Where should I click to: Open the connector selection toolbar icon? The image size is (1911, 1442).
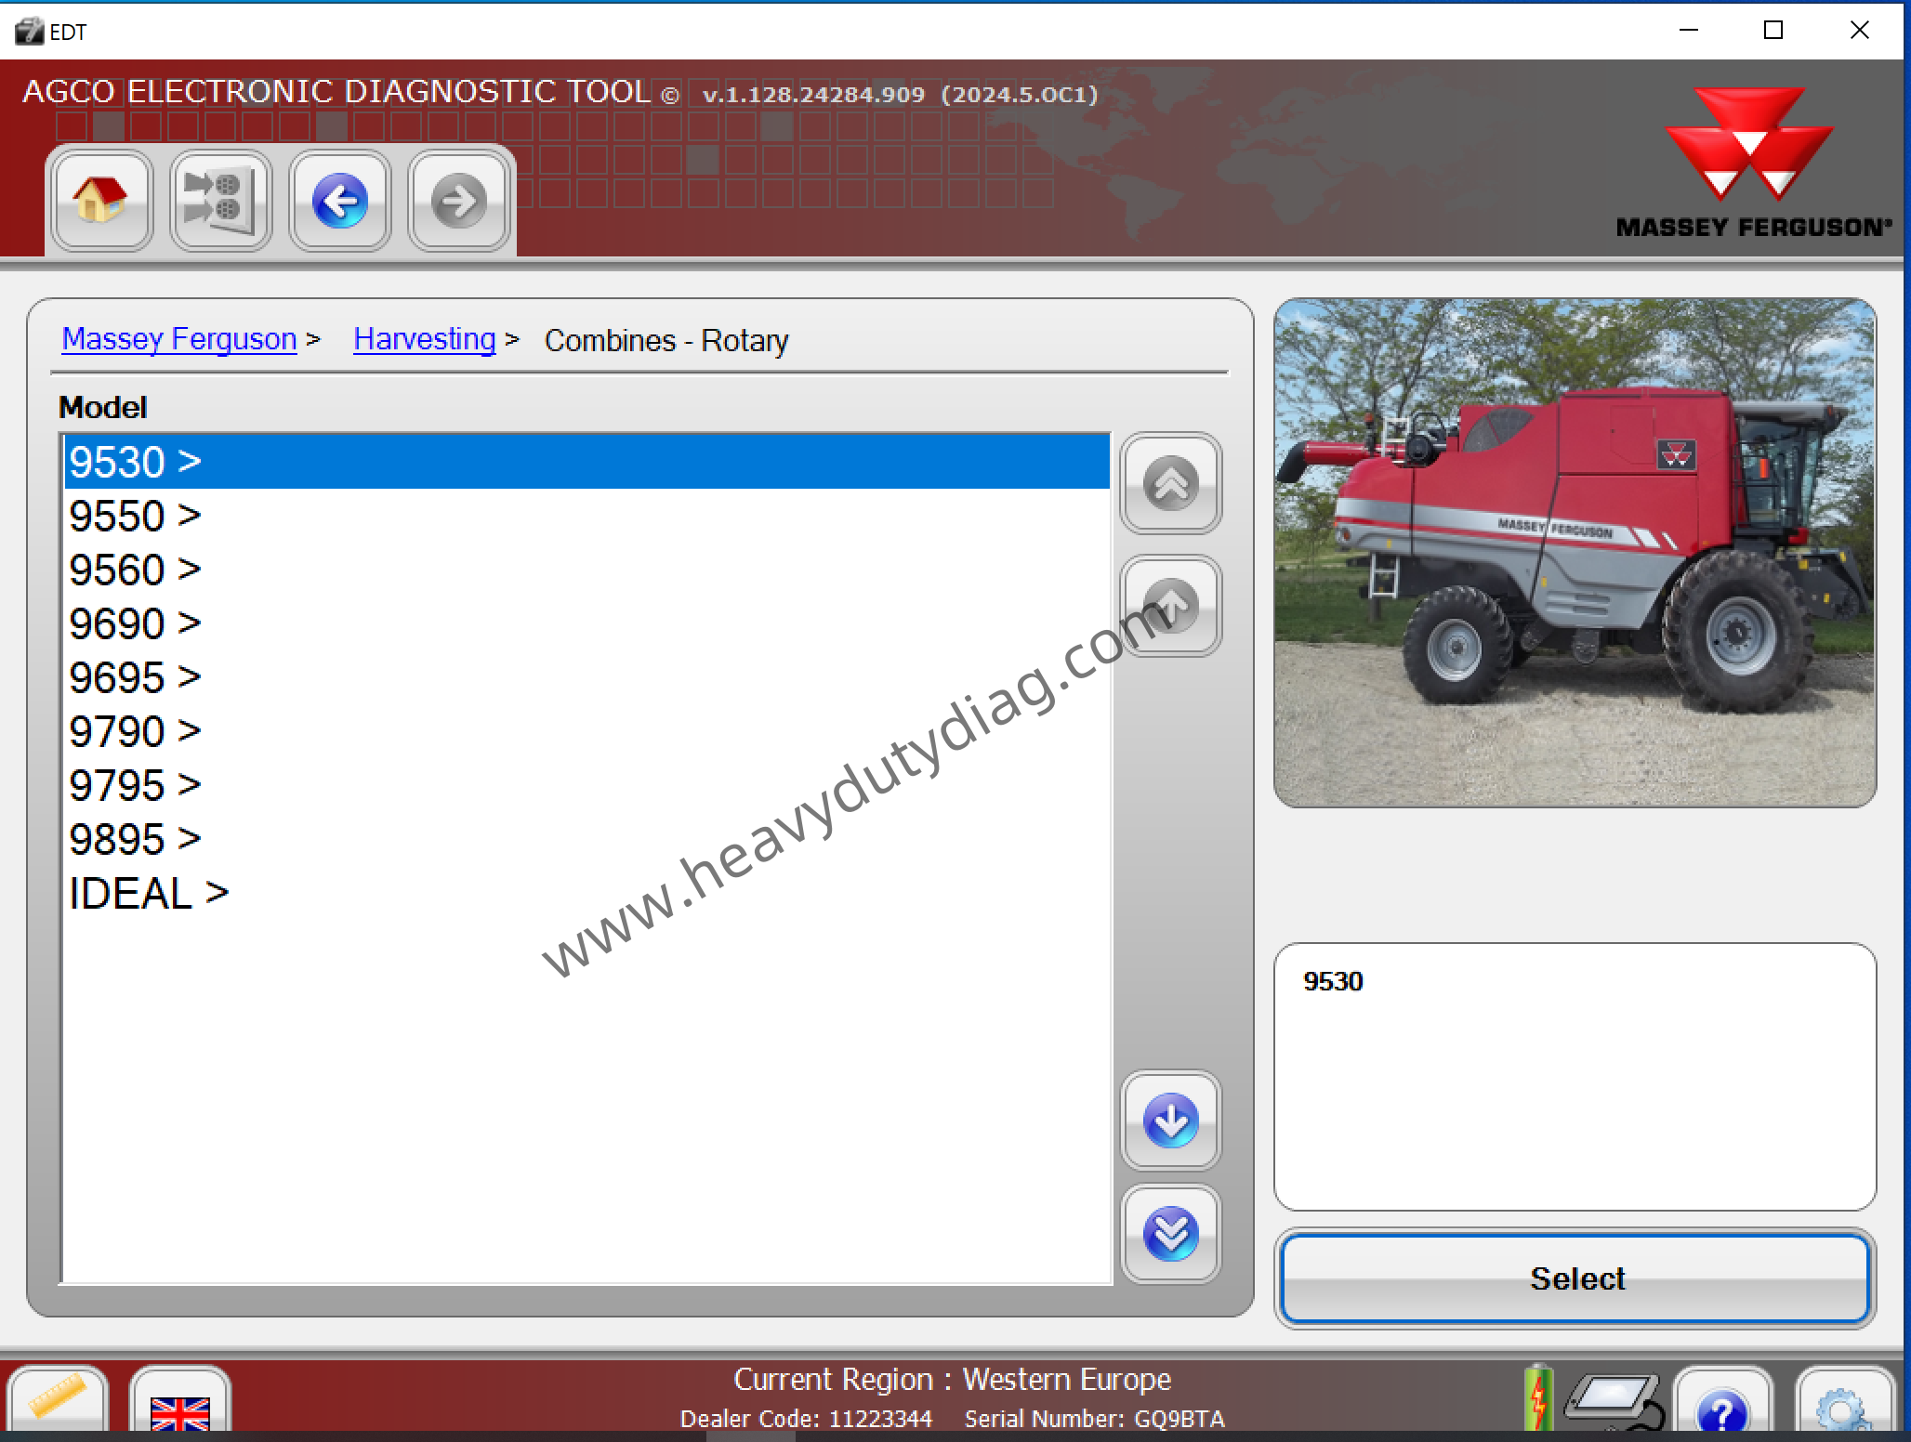(220, 200)
